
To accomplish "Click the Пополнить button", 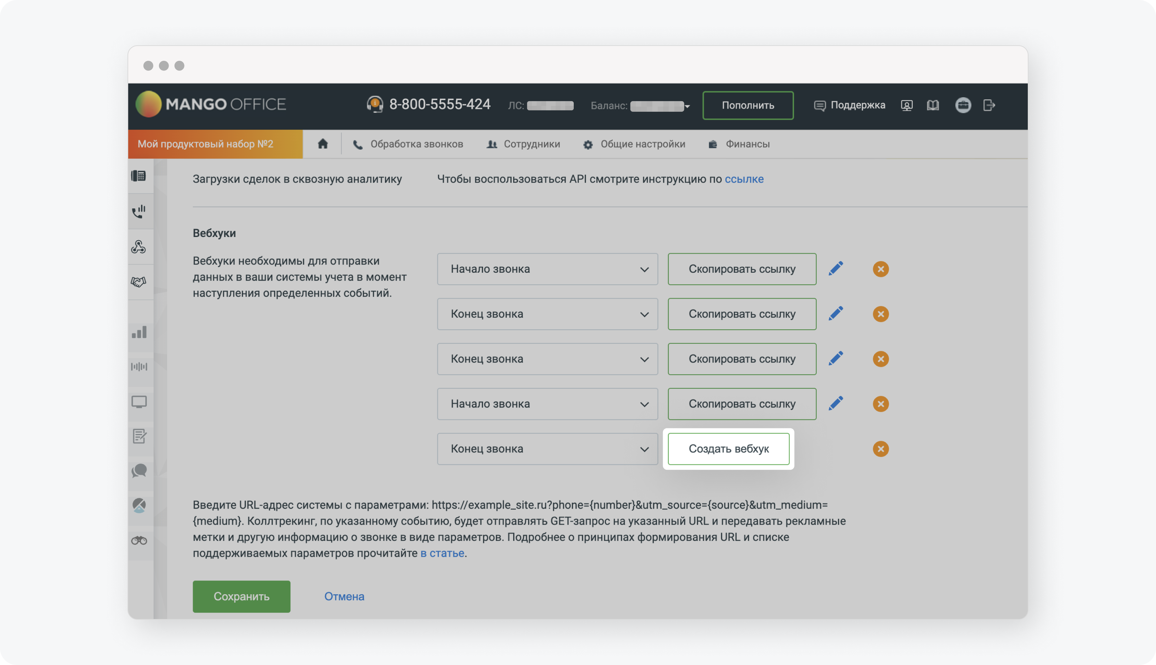I will tap(748, 105).
